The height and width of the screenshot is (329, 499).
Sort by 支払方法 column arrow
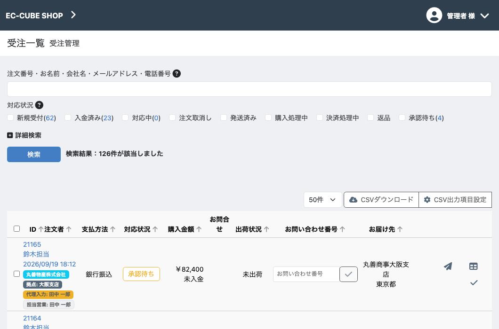113,229
